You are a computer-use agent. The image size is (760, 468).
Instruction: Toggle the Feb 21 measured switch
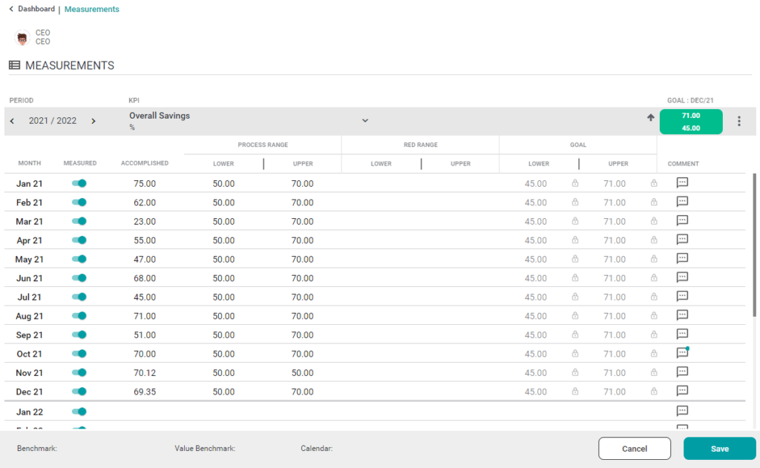tap(79, 202)
